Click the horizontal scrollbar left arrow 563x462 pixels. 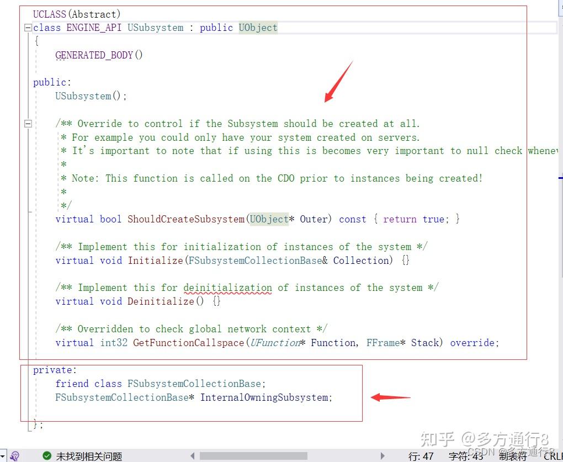tap(192, 455)
